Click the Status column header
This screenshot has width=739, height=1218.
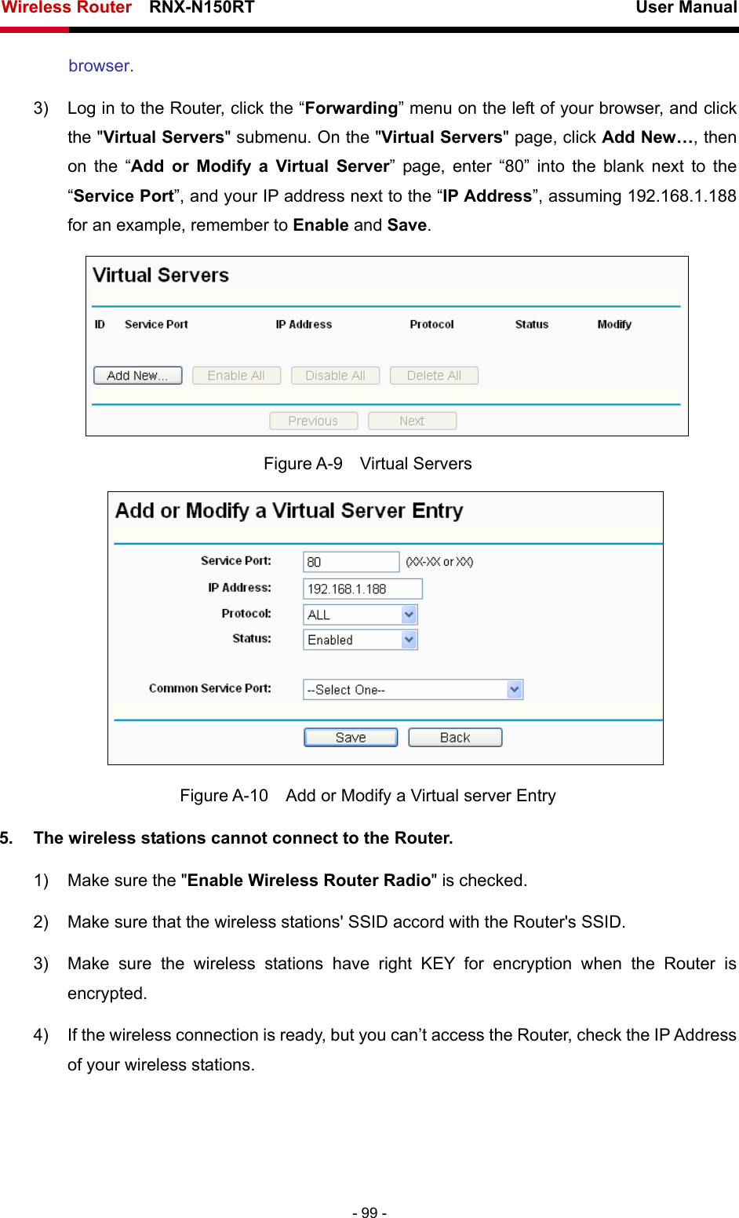[532, 324]
